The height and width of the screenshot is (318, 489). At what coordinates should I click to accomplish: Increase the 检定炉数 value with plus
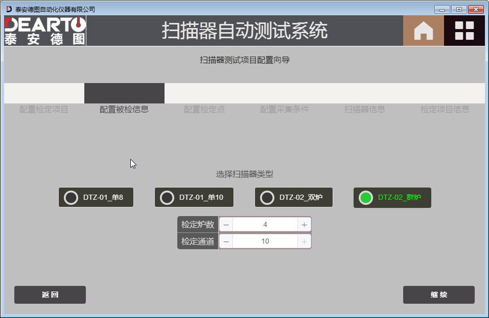tap(304, 225)
